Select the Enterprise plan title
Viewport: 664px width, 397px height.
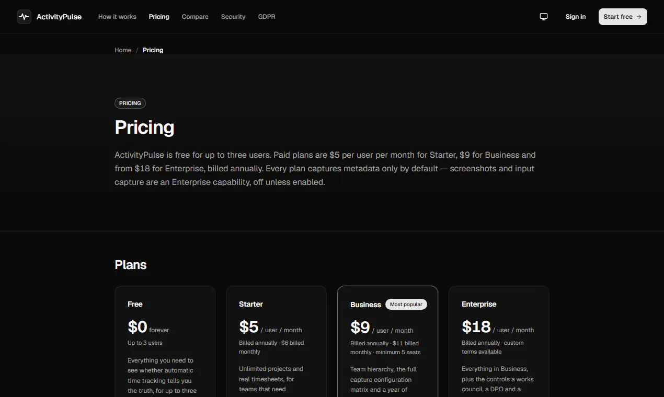coord(479,304)
